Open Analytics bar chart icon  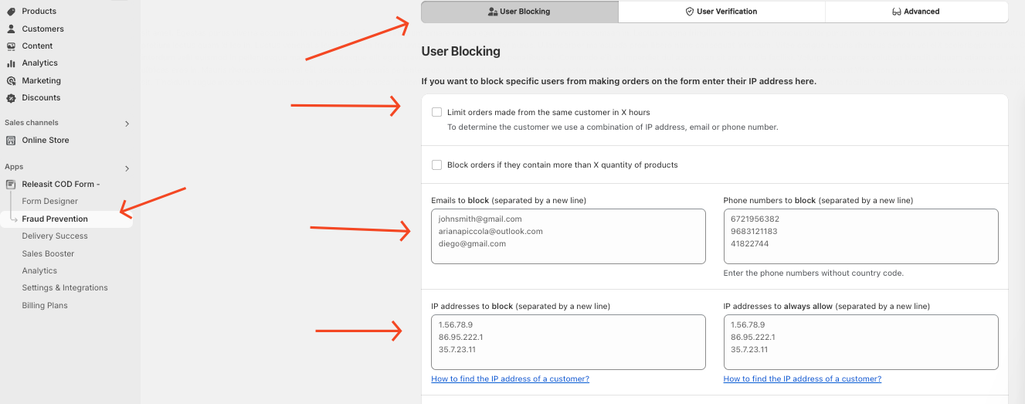tap(11, 63)
